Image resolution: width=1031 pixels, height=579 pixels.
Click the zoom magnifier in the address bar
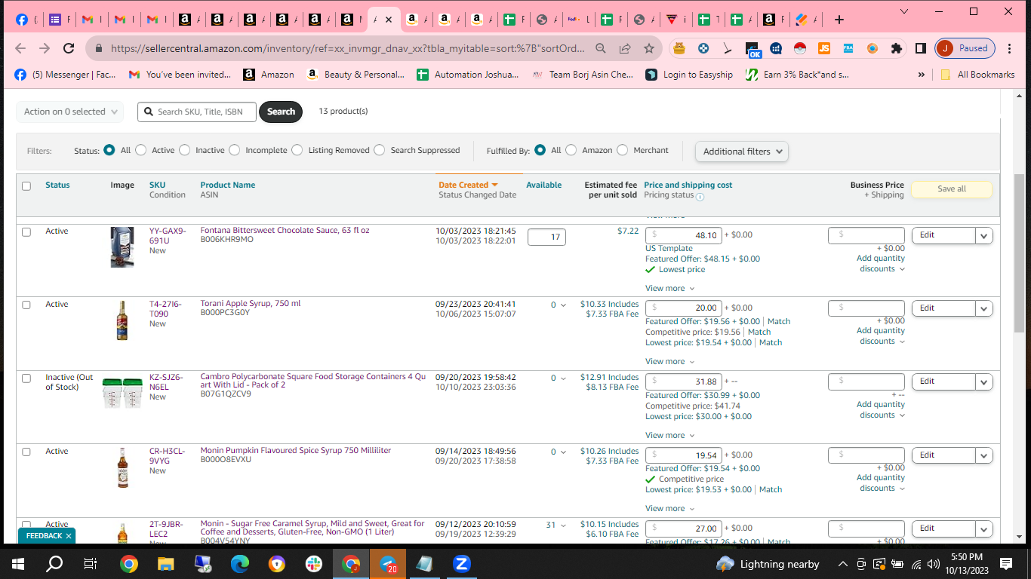tap(601, 48)
